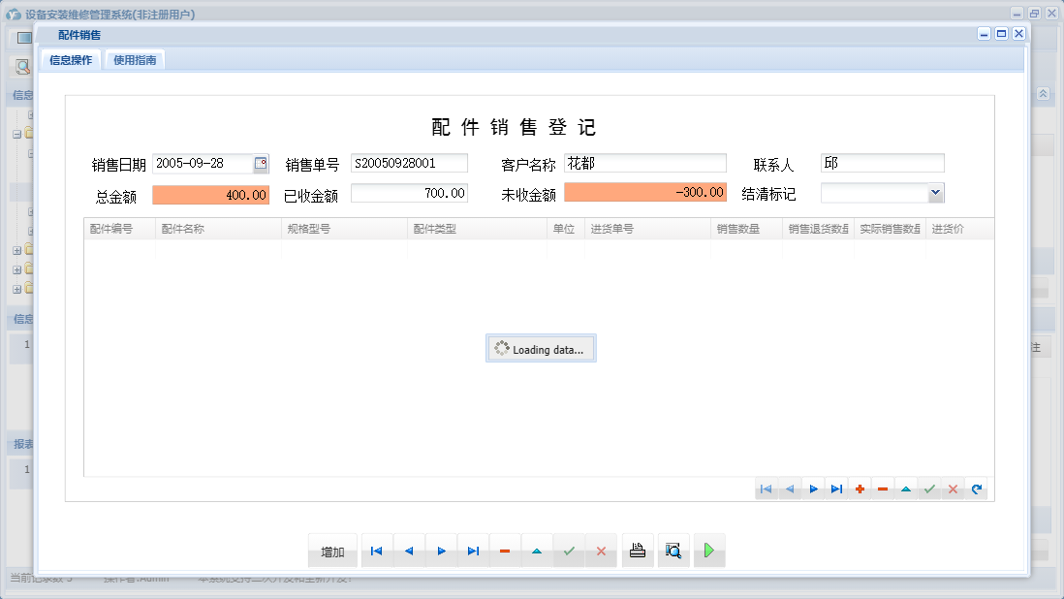The width and height of the screenshot is (1064, 599).
Task: Go to previous record on bottom toolbar
Action: pos(408,550)
